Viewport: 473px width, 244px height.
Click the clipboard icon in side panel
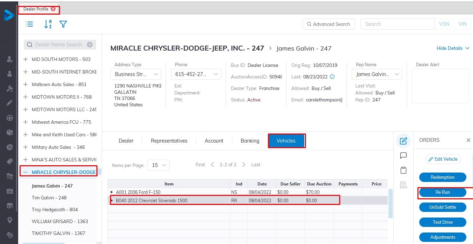tap(403, 170)
